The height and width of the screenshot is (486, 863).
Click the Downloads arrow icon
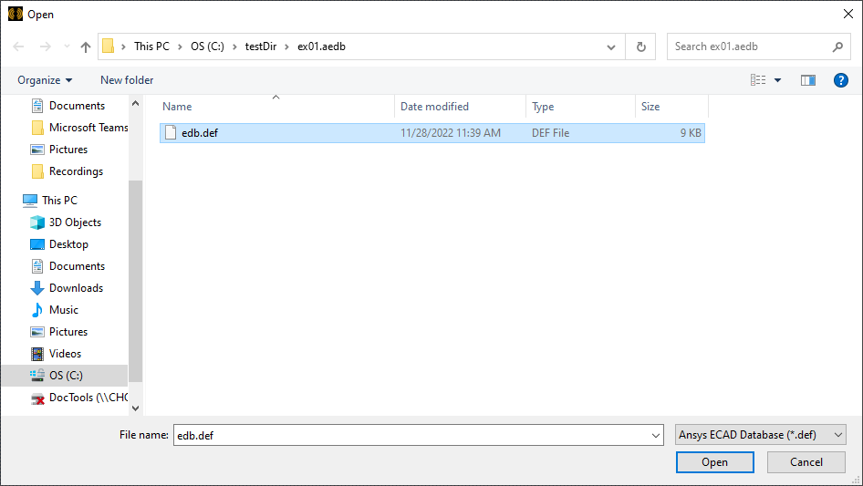pos(37,288)
